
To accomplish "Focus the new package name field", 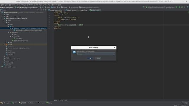I will coord(96,54).
